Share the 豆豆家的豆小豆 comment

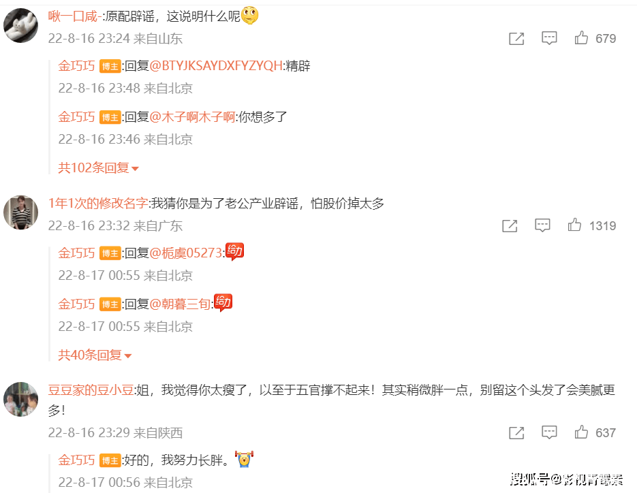(x=516, y=433)
